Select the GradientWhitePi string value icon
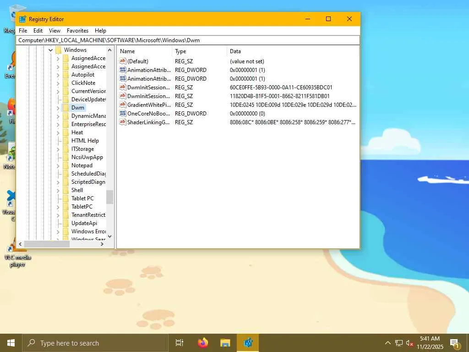 122,105
